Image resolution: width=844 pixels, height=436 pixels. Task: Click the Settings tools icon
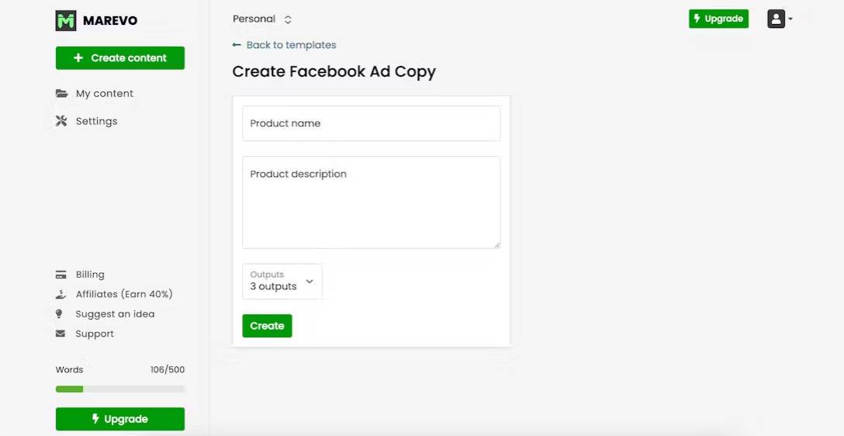click(61, 121)
